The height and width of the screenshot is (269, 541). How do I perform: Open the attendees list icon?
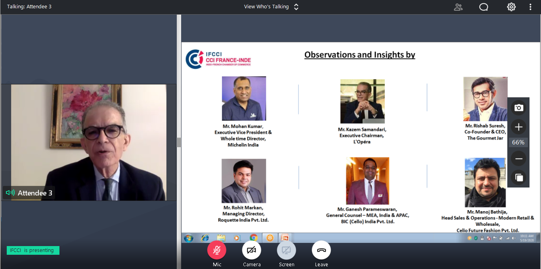(x=458, y=7)
